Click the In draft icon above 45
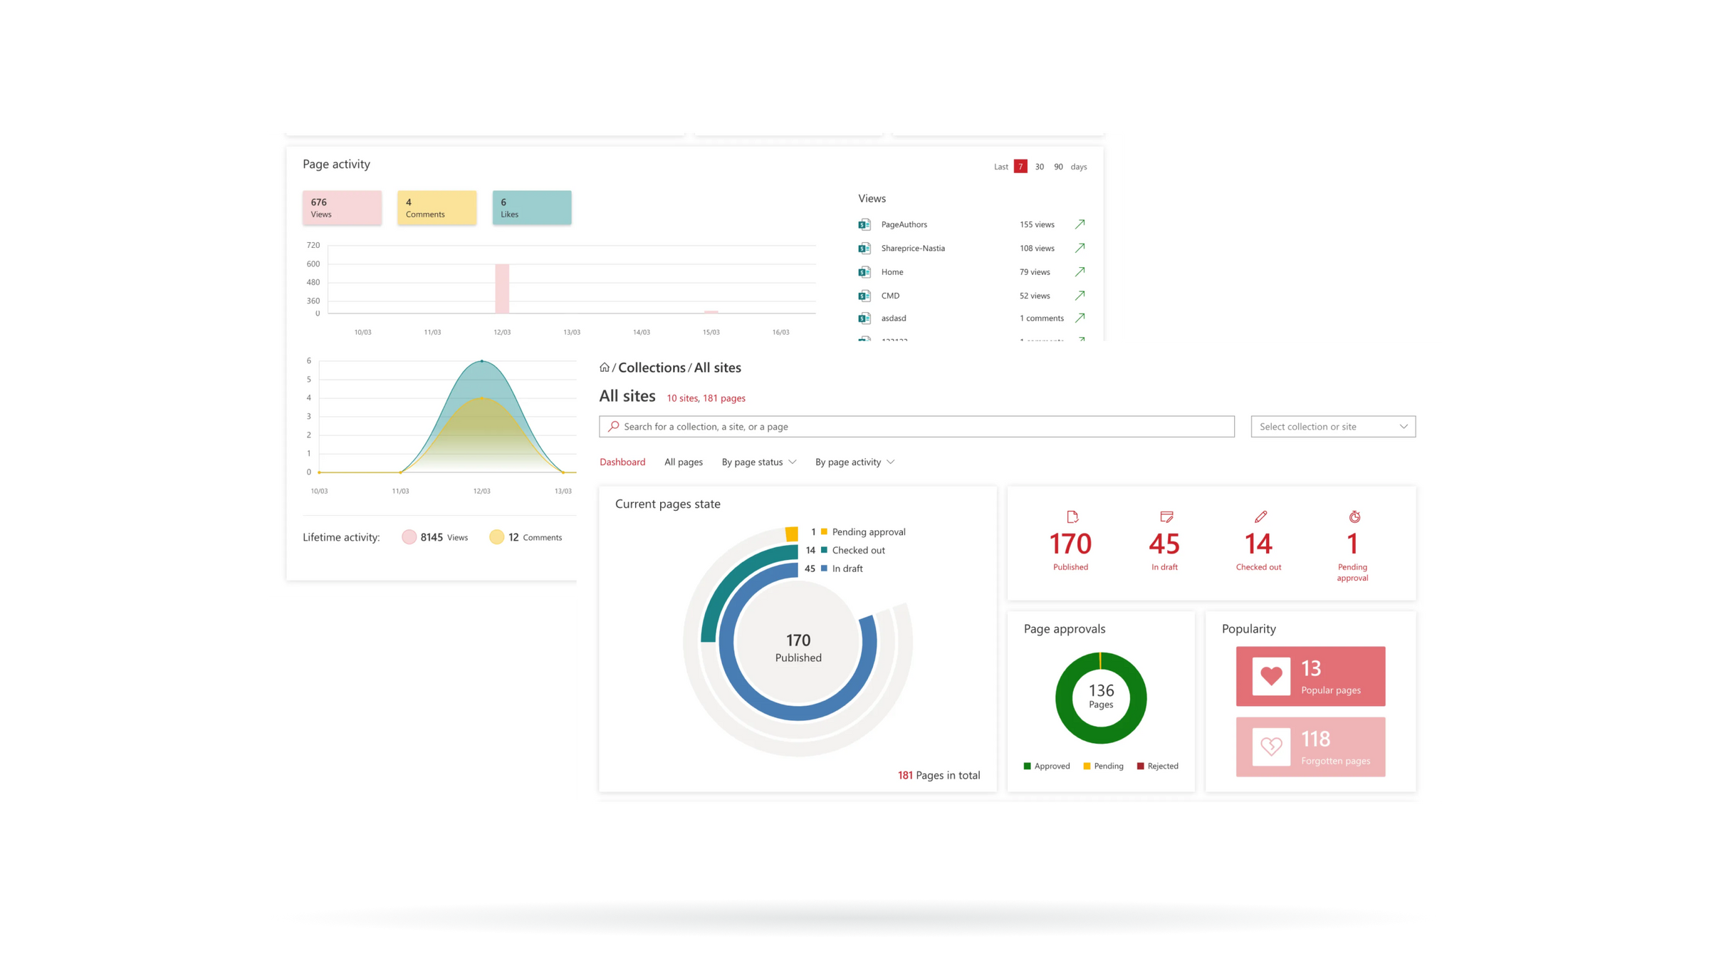The image size is (1709, 966). [x=1165, y=516]
